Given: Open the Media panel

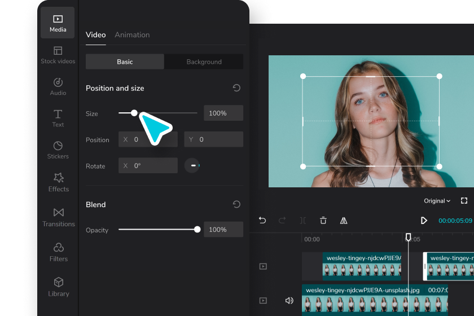Looking at the screenshot, I should (58, 23).
